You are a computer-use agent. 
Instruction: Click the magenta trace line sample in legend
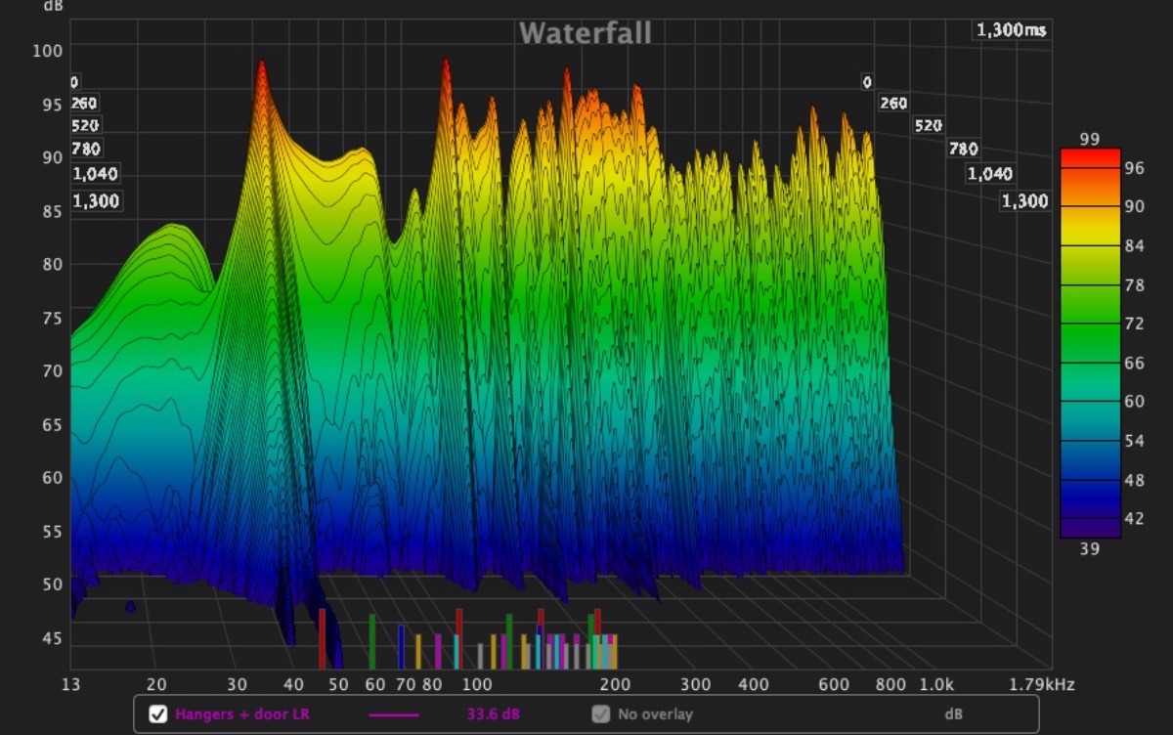click(393, 714)
